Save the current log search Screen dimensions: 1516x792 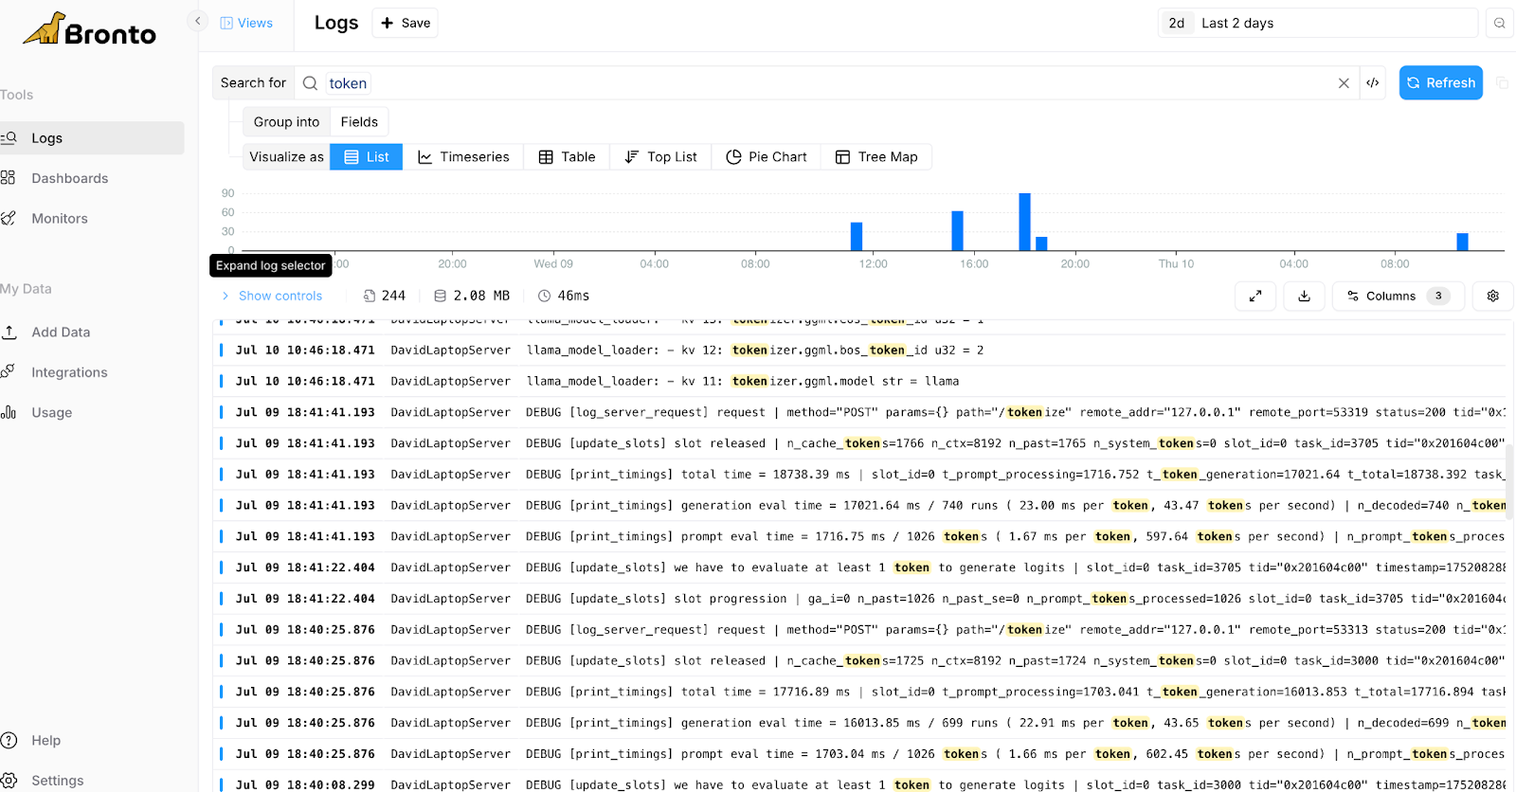[406, 23]
